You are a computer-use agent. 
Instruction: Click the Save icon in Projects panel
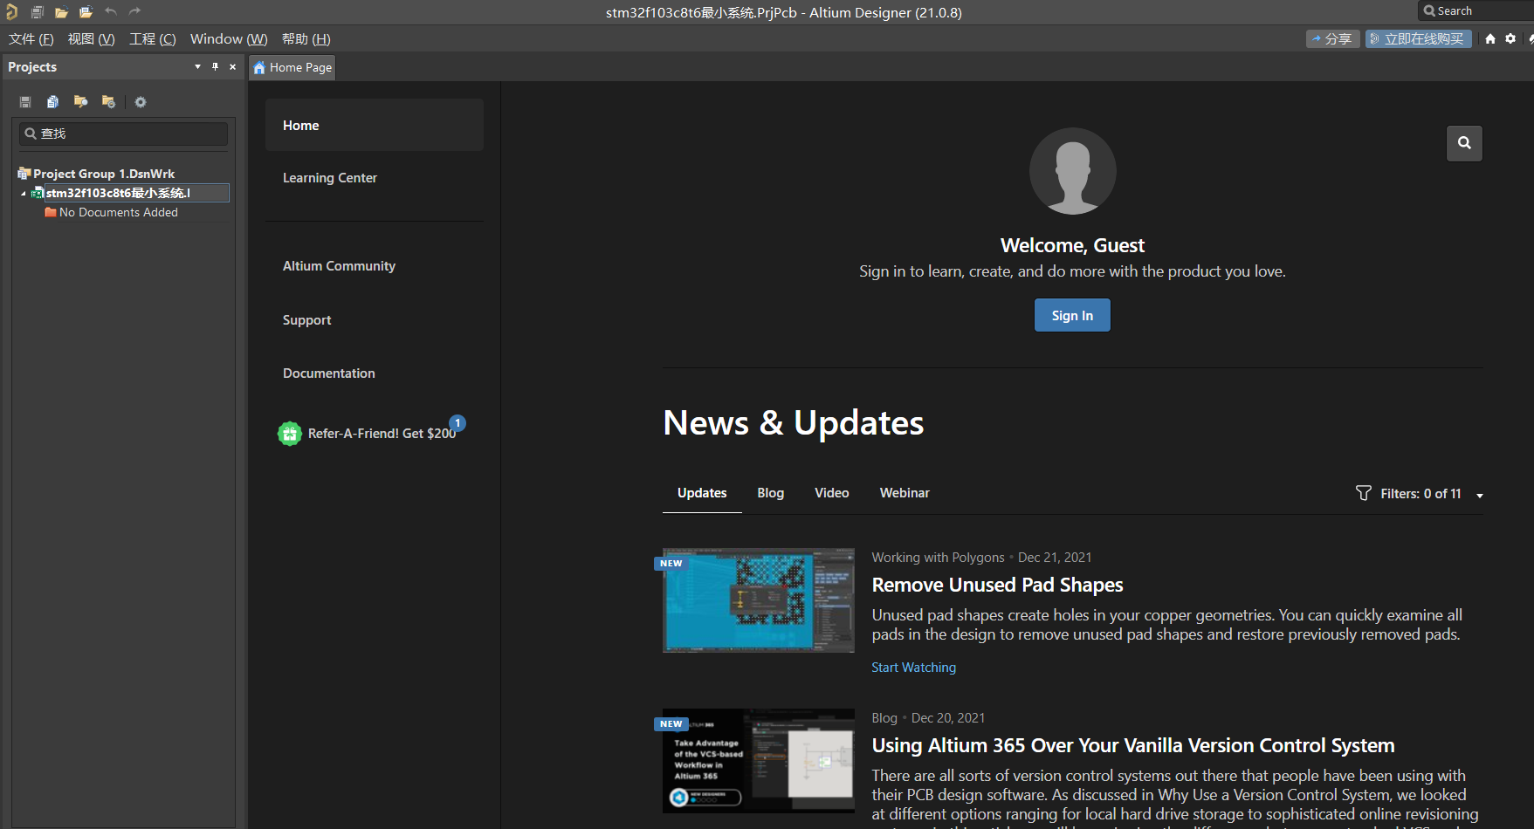pyautogui.click(x=25, y=102)
